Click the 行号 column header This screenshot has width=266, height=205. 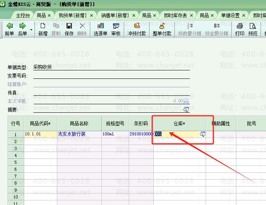(16, 123)
